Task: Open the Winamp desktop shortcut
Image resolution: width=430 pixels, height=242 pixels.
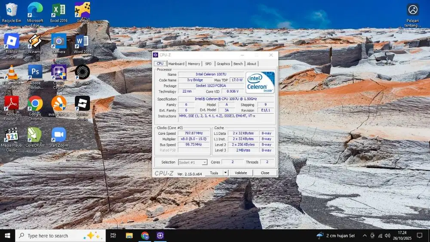Action: tap(35, 42)
